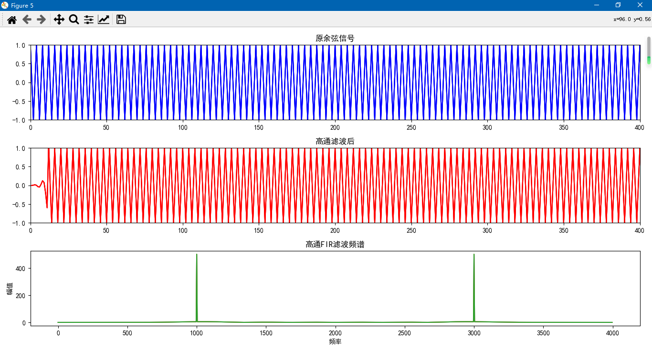Click the vertical scrollbar on the right edge
652x351 pixels.
coord(648,50)
